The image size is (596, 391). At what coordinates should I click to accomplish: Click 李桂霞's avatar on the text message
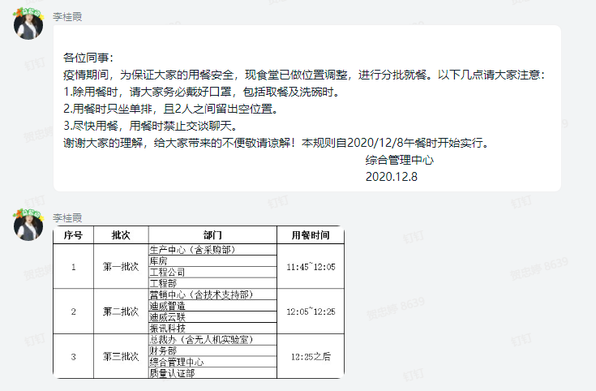(28, 26)
